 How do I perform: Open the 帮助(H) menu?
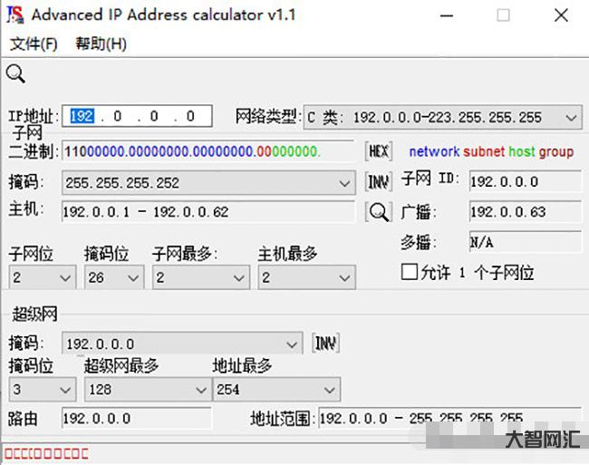tap(101, 44)
